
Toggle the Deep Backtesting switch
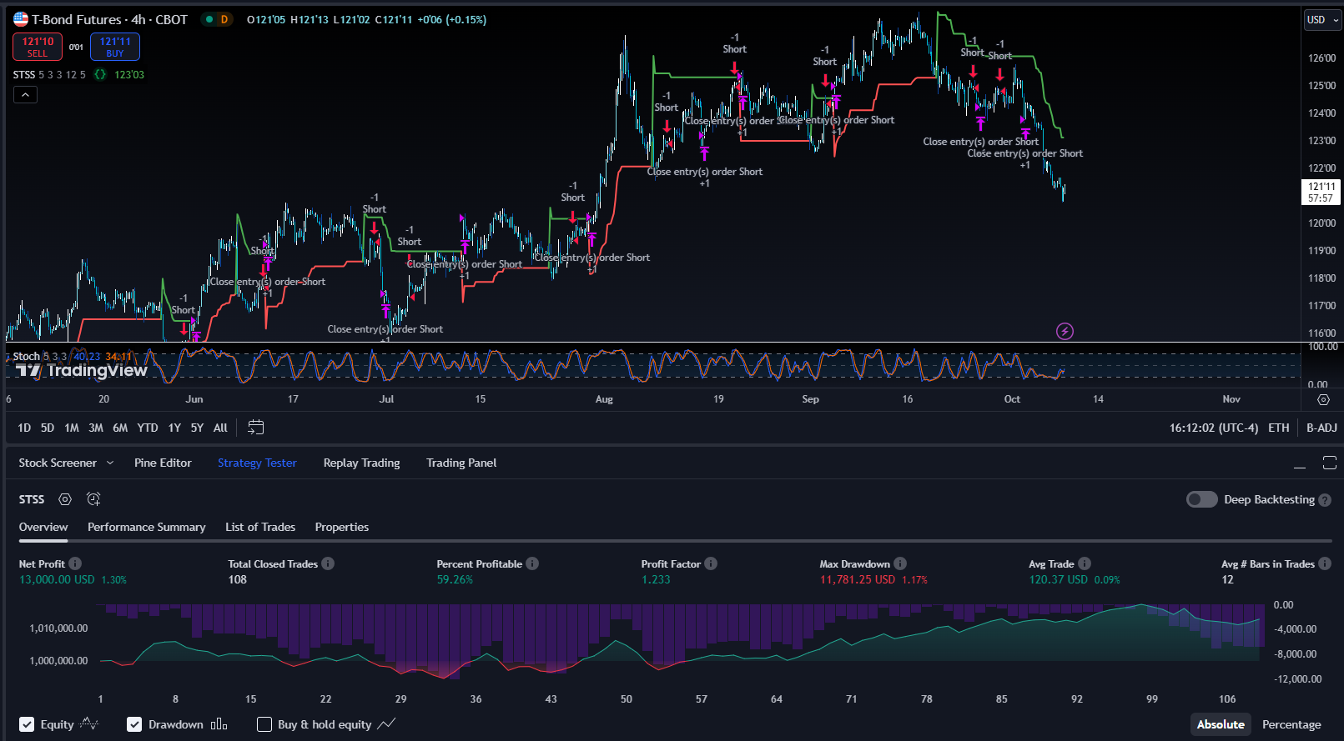coord(1202,499)
